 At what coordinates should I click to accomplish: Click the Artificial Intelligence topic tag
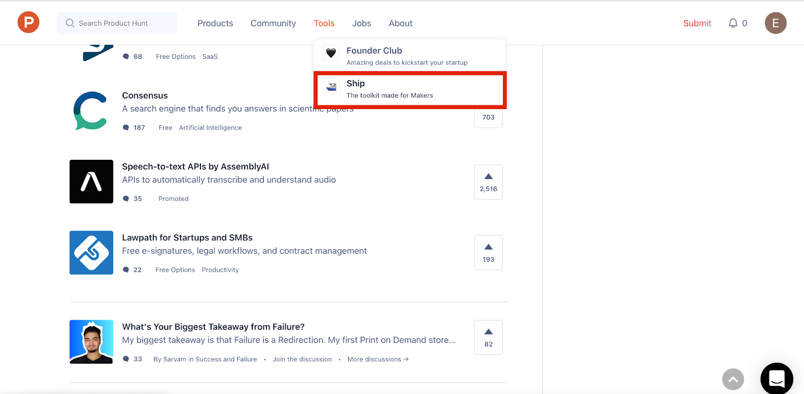click(211, 128)
